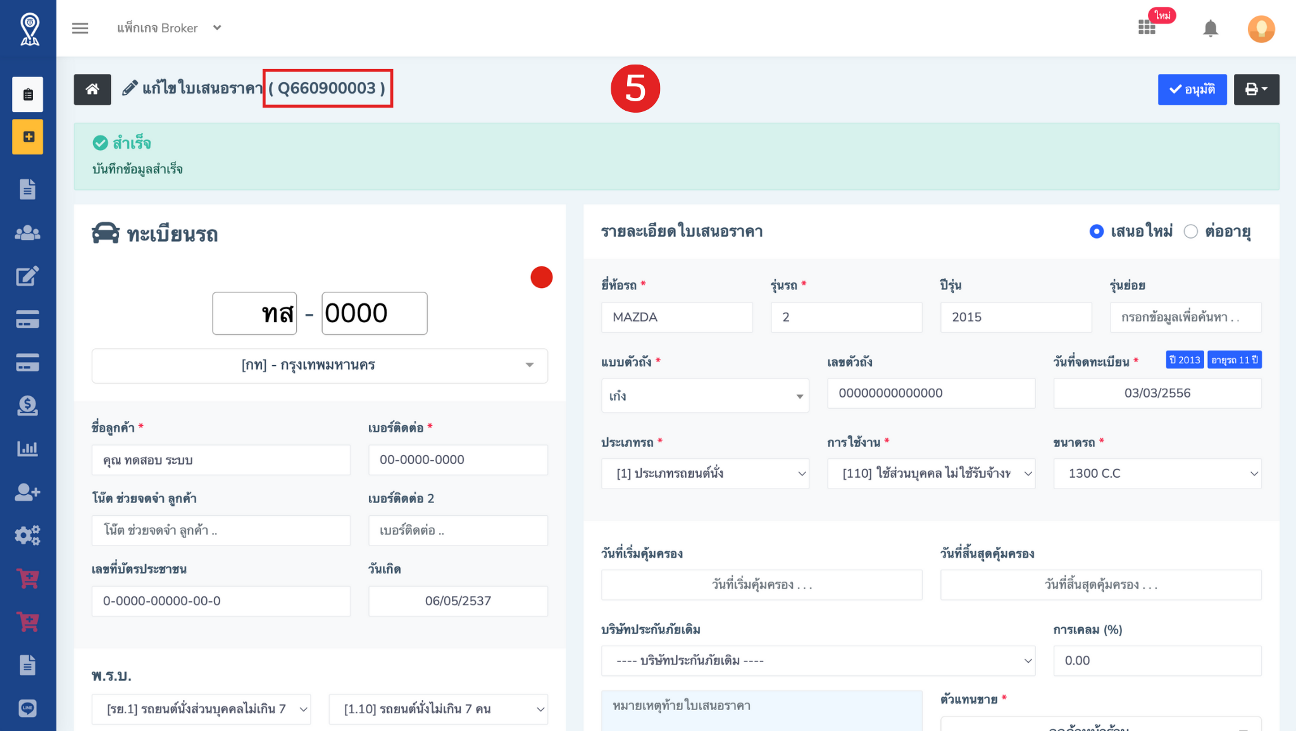Click quotation number Q660900003 text

[327, 88]
